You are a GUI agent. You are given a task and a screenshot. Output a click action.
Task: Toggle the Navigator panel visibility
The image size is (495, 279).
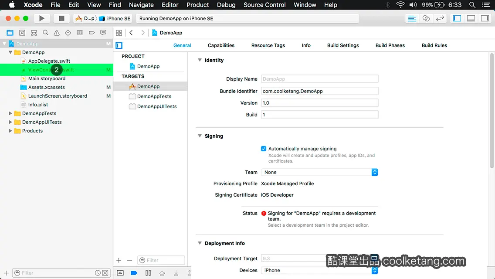(457, 18)
